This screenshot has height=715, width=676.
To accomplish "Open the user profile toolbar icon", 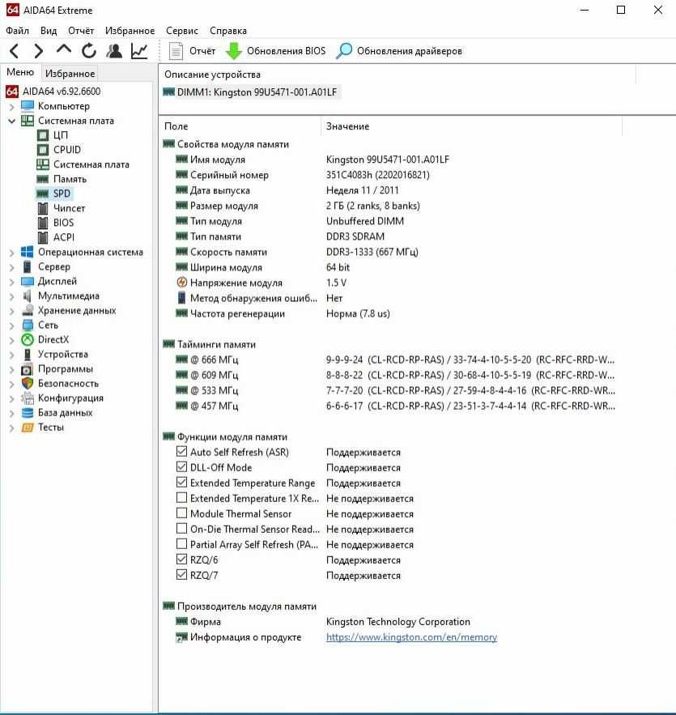I will click(114, 51).
